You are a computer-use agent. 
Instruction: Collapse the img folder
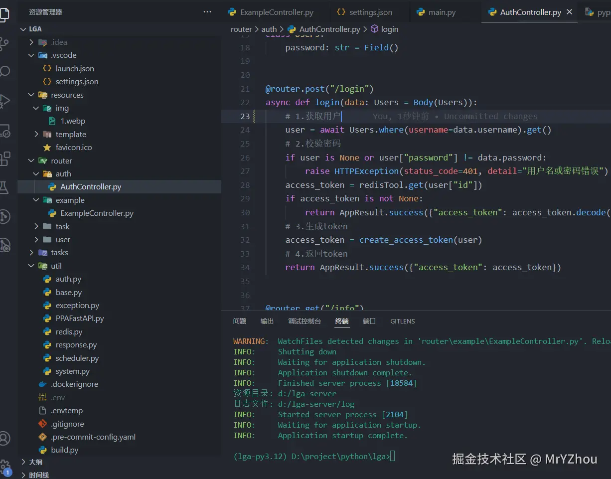coord(36,108)
